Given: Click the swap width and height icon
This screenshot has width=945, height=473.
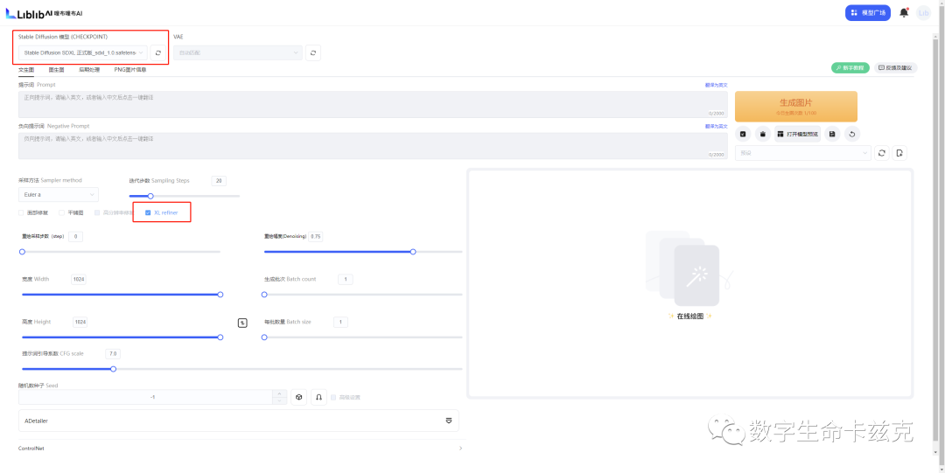Looking at the screenshot, I should click(242, 323).
